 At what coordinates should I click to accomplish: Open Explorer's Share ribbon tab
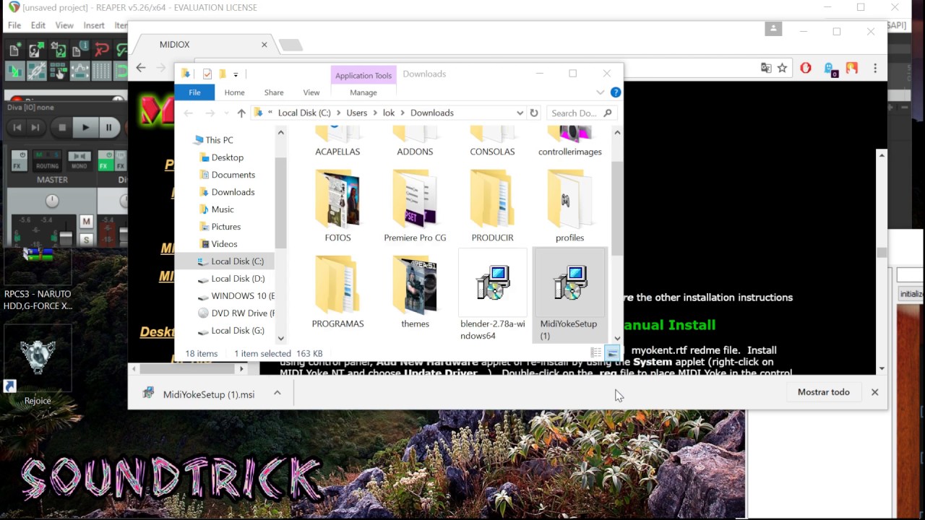tap(274, 92)
